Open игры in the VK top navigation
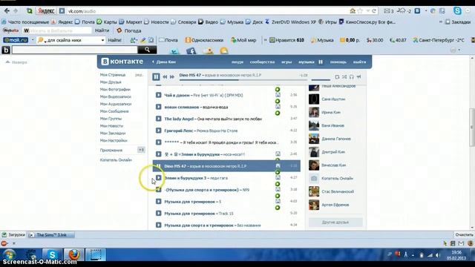Screen dimensions: 475x267 click(286, 62)
